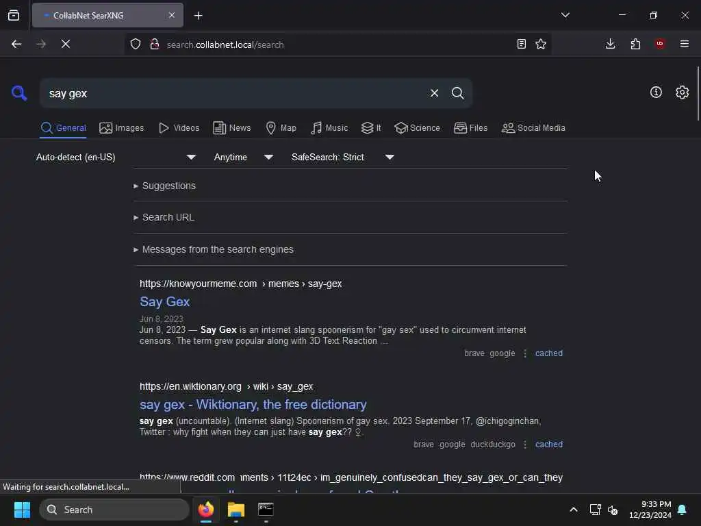Screen dimensions: 701x526
Task: Go back to previous page
Action: tap(16, 44)
